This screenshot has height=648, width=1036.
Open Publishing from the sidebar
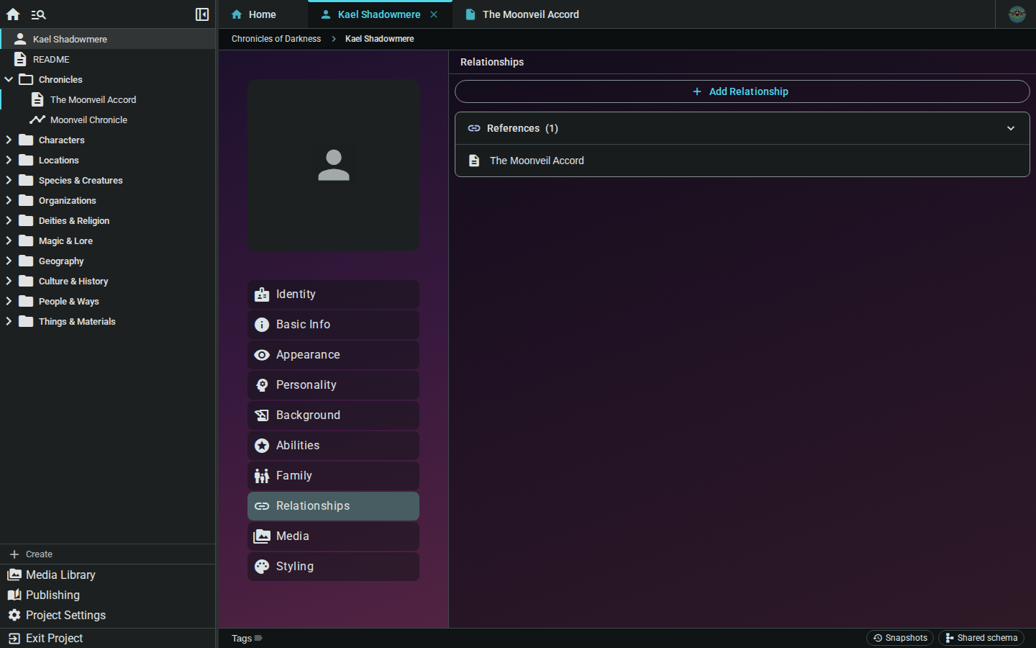108,595
